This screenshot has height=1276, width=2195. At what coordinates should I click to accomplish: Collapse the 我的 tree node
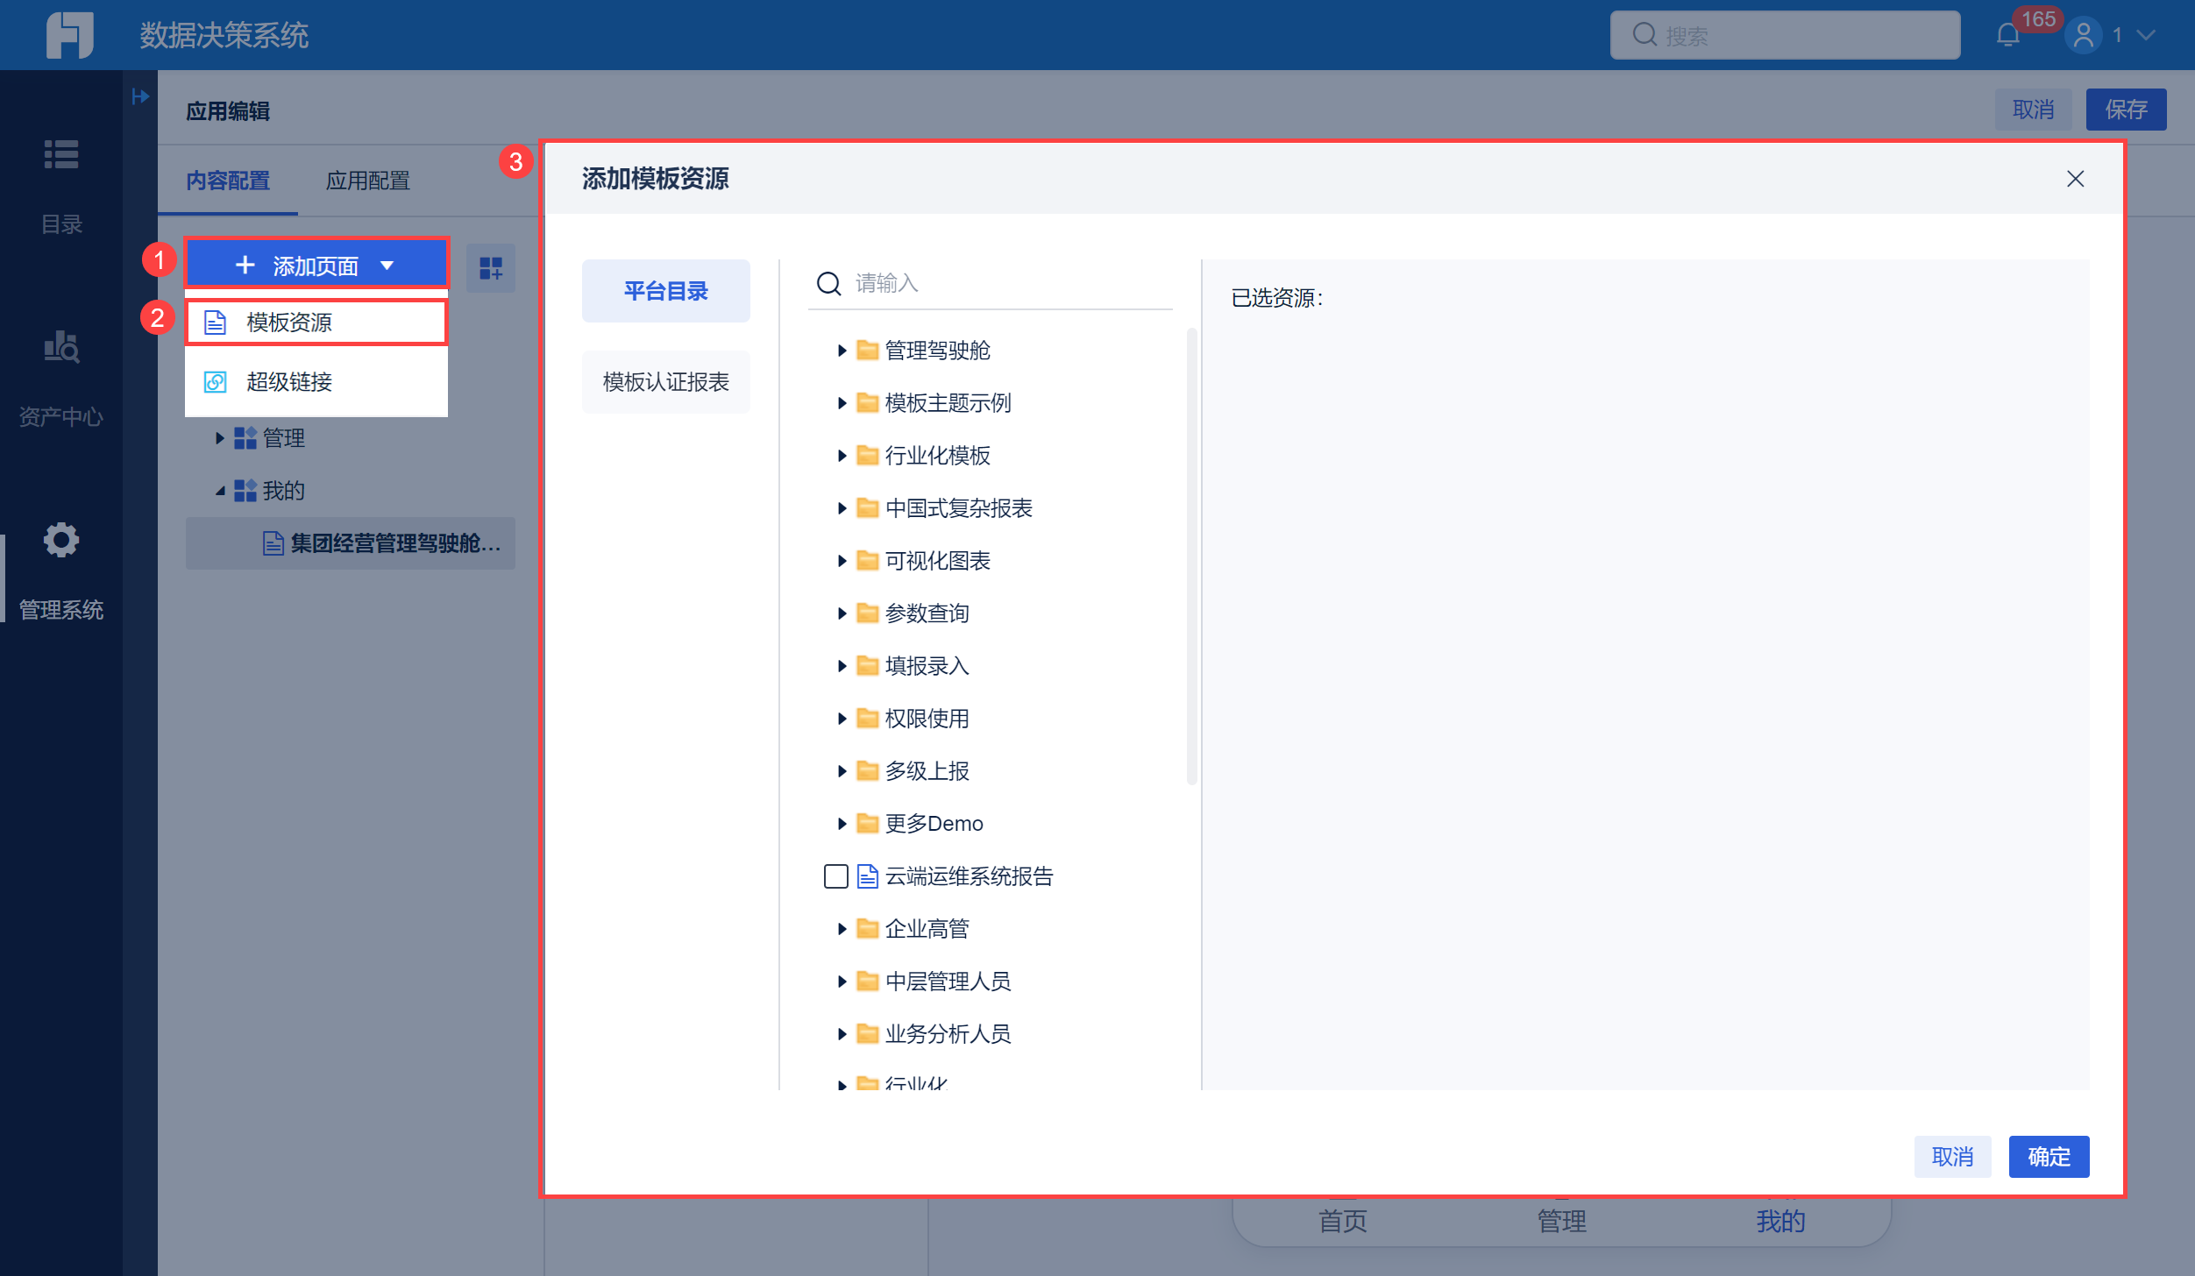[220, 491]
